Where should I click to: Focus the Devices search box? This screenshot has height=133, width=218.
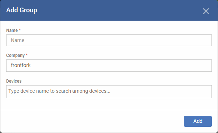(109, 92)
